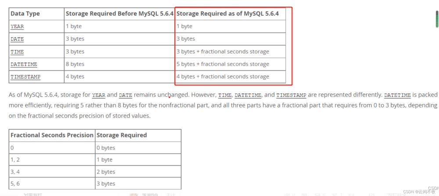439x196 pixels.
Task: Click the "Storage Required Before MySQL 5.6.4" header
Action: 119,14
